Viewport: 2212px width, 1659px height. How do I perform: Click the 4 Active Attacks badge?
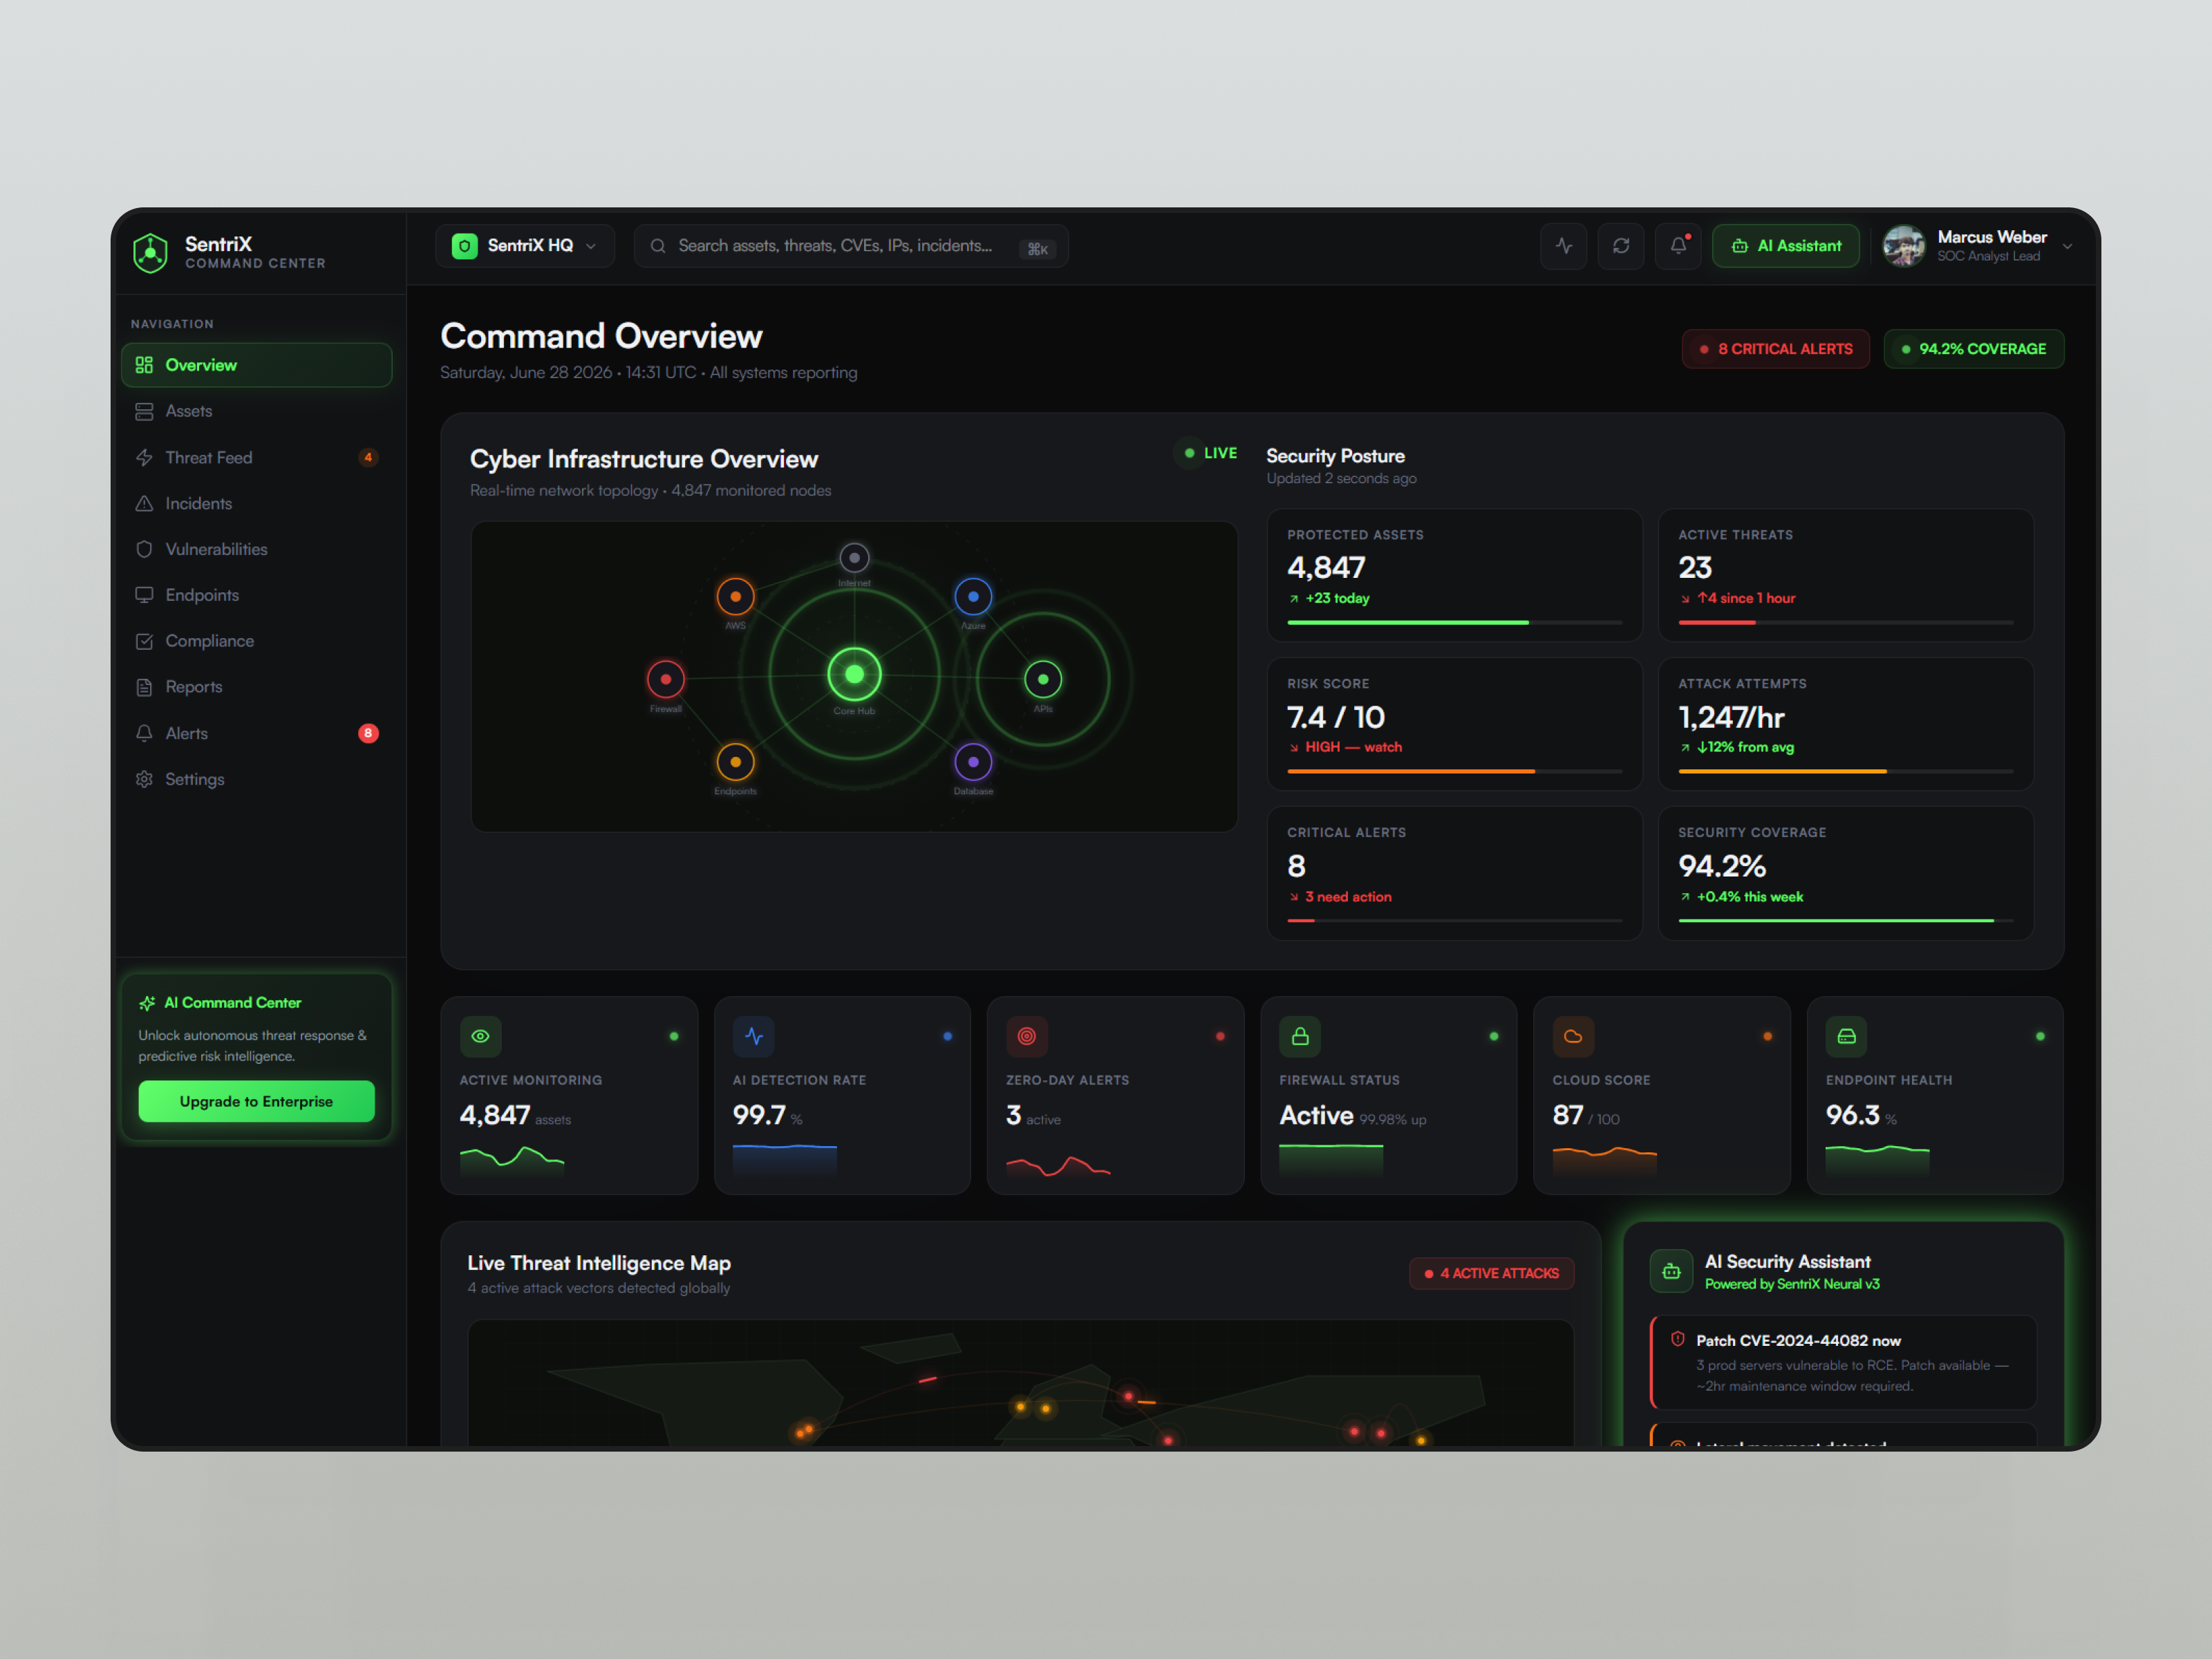point(1491,1273)
